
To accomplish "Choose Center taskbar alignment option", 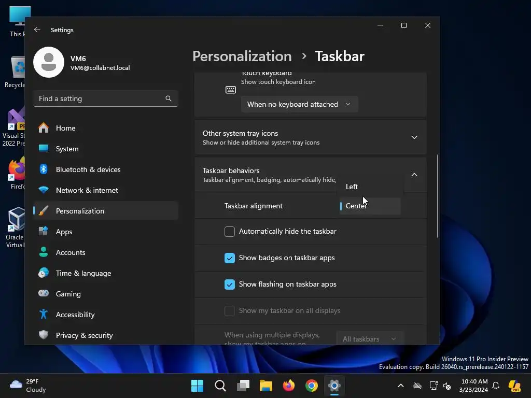I will click(x=370, y=206).
